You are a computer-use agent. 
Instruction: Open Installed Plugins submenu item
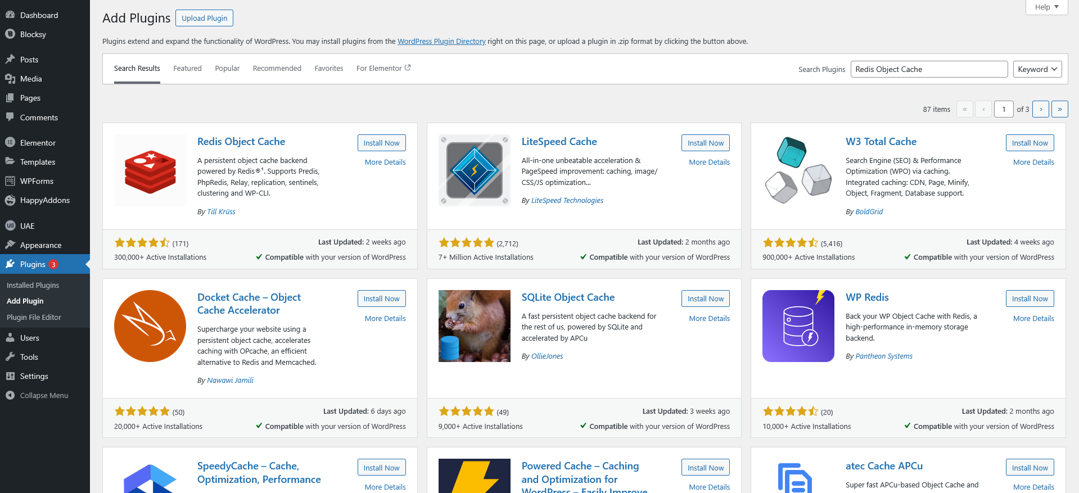click(x=33, y=285)
